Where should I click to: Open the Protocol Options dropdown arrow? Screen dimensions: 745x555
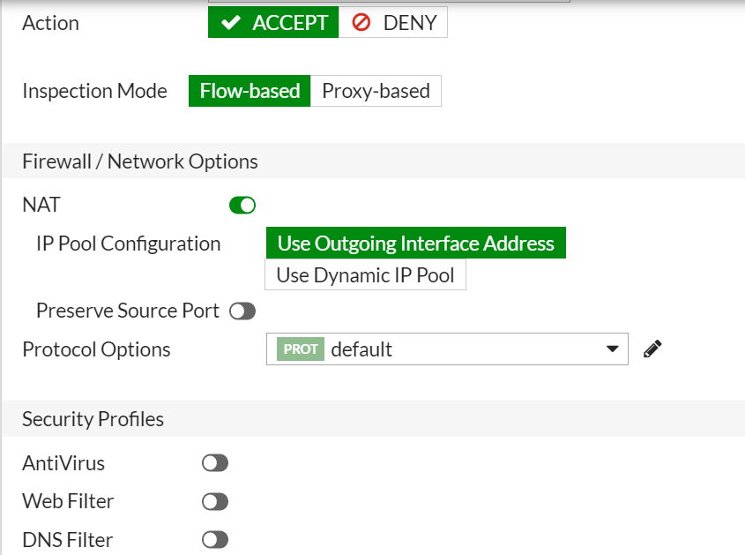(613, 349)
